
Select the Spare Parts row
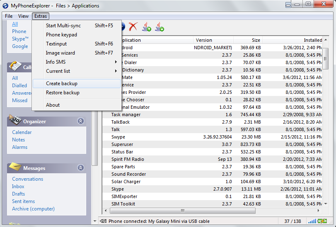tap(212, 167)
